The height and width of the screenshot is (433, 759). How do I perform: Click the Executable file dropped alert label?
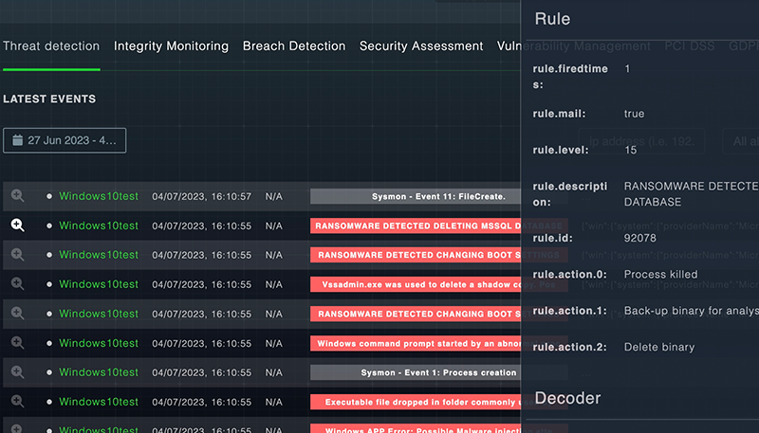416,402
